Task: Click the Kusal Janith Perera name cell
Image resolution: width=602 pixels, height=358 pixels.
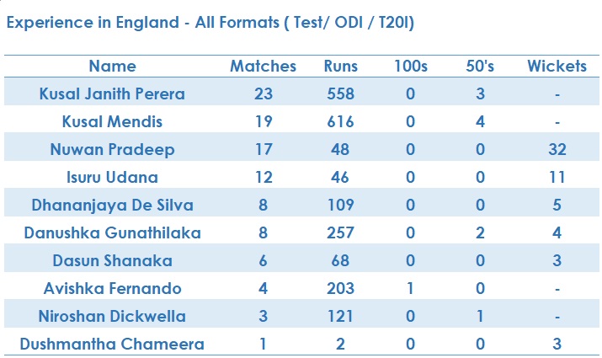Action: click(x=112, y=94)
